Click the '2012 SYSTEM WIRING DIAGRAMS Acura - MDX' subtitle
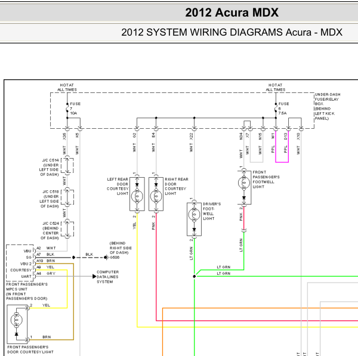This screenshot has width=358, height=356. [x=232, y=32]
